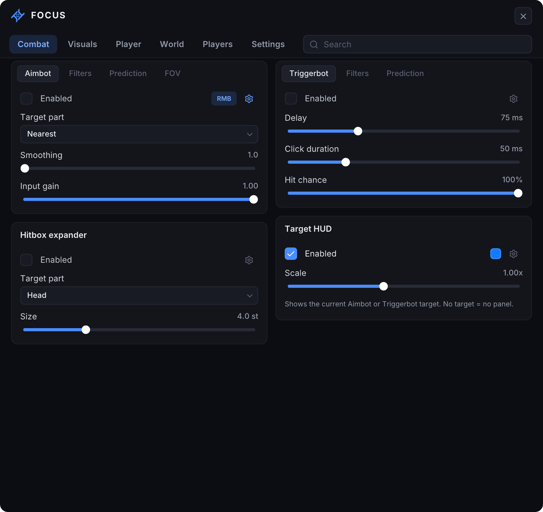
Task: Click the Target HUD Scale slider handle
Action: coord(383,286)
